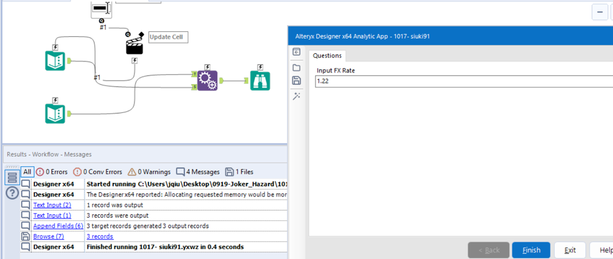The image size is (613, 259).
Task: Open the Text Input (1) link
Action: point(52,215)
